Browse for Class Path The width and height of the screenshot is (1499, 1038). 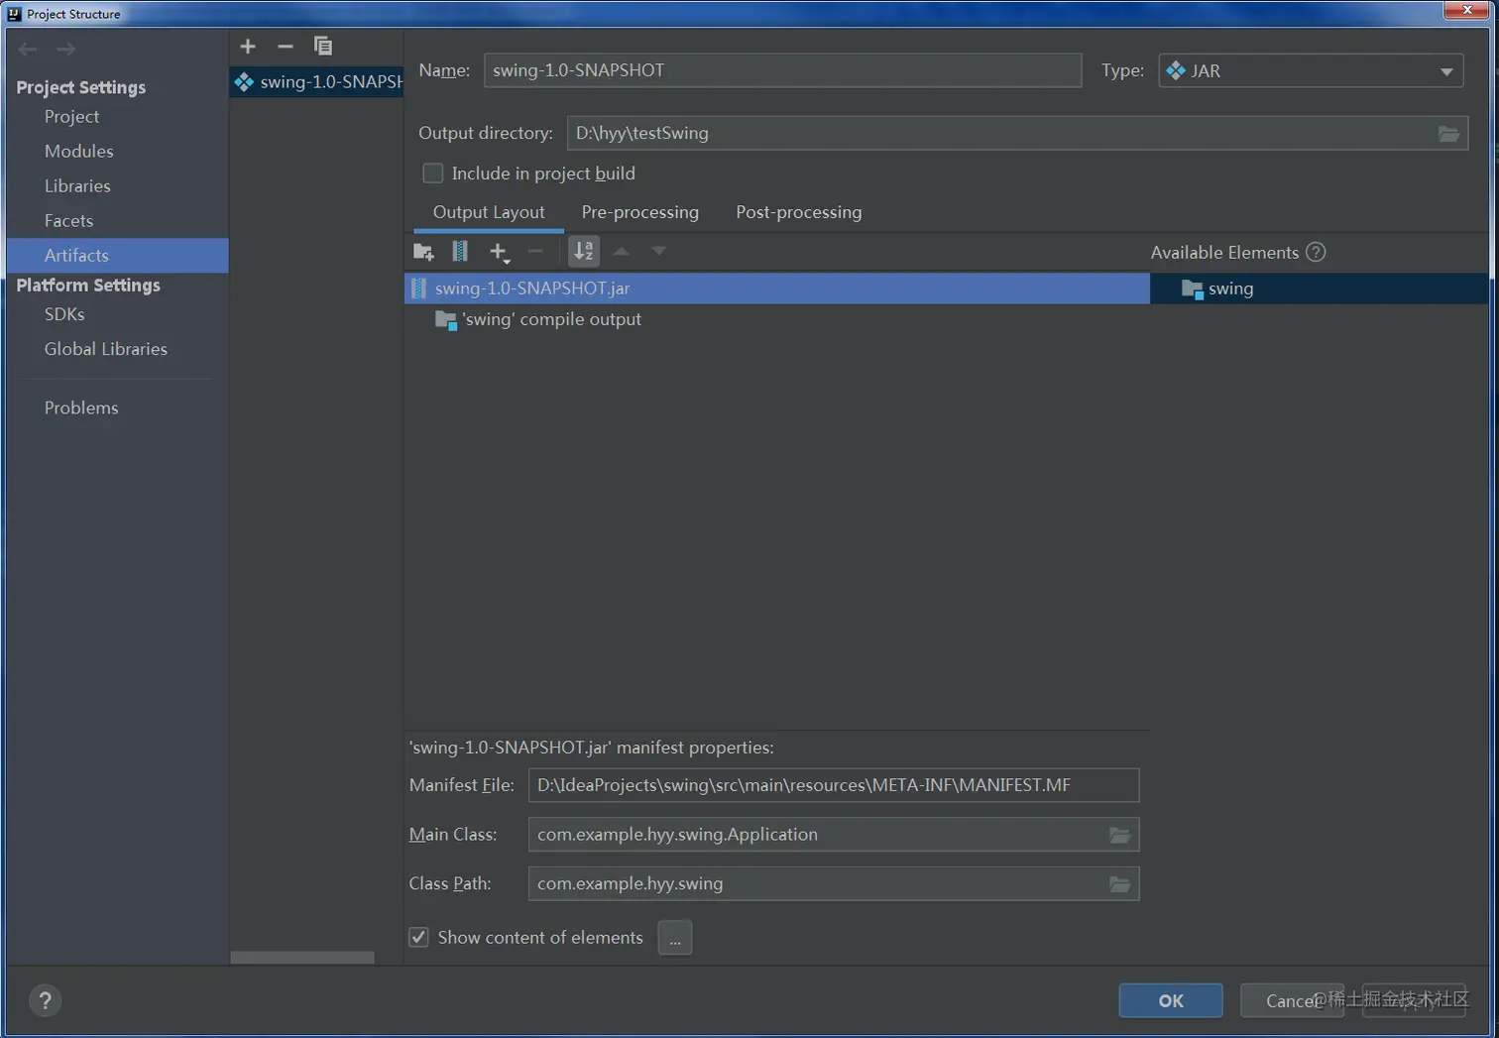coord(1119,883)
